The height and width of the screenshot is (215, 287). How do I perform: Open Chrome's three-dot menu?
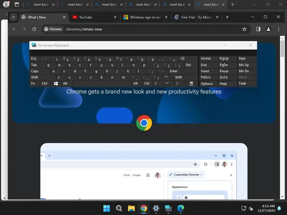pos(278,29)
